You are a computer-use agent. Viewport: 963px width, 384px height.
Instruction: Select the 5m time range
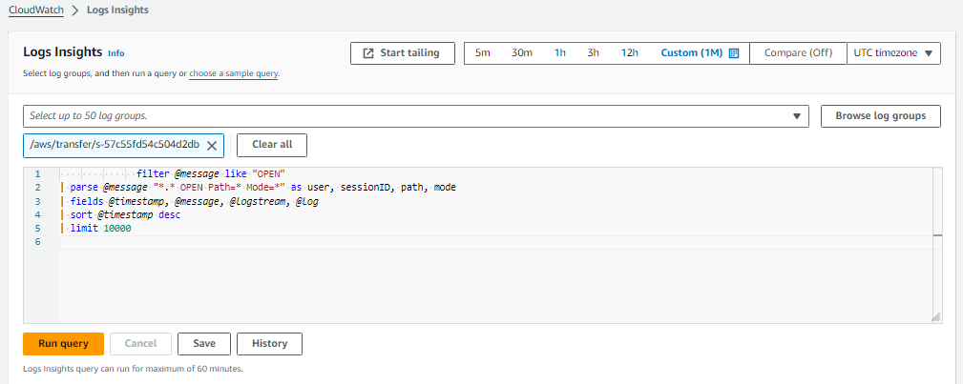(483, 53)
